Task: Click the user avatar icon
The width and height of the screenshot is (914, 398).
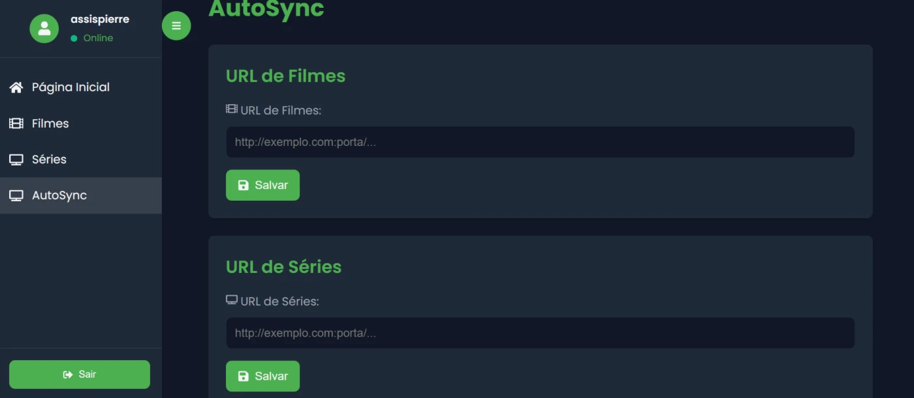Action: tap(44, 28)
